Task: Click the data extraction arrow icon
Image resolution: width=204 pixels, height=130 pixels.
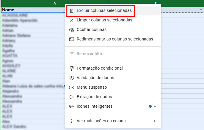Action: point(71,97)
